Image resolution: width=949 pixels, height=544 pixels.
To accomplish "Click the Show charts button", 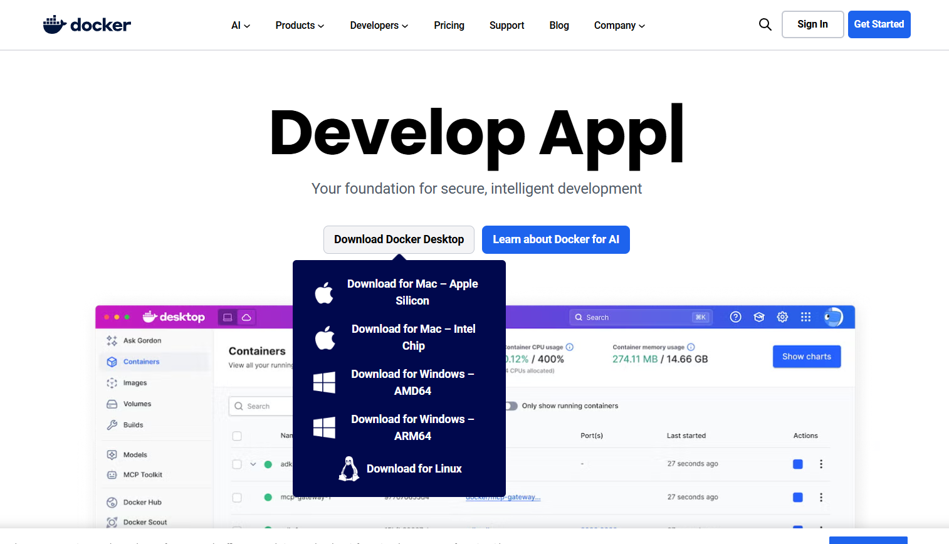I will [x=807, y=357].
